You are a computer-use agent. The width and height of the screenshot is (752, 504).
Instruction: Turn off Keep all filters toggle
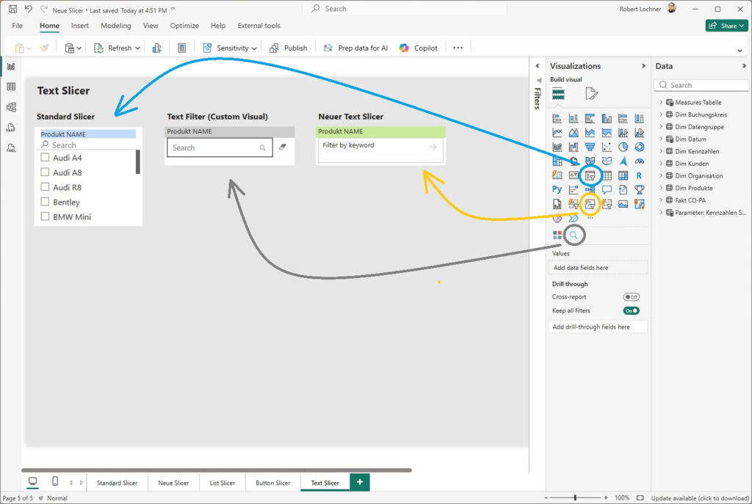631,311
